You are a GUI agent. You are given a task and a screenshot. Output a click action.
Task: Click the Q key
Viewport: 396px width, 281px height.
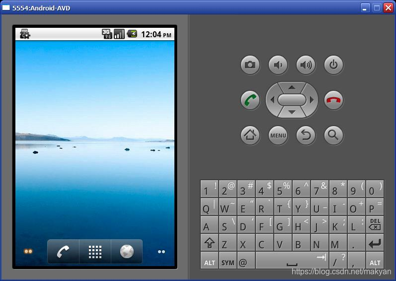209,207
